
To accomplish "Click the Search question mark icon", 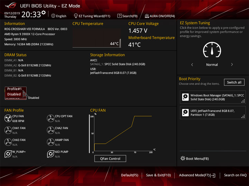I will (x=119, y=16).
